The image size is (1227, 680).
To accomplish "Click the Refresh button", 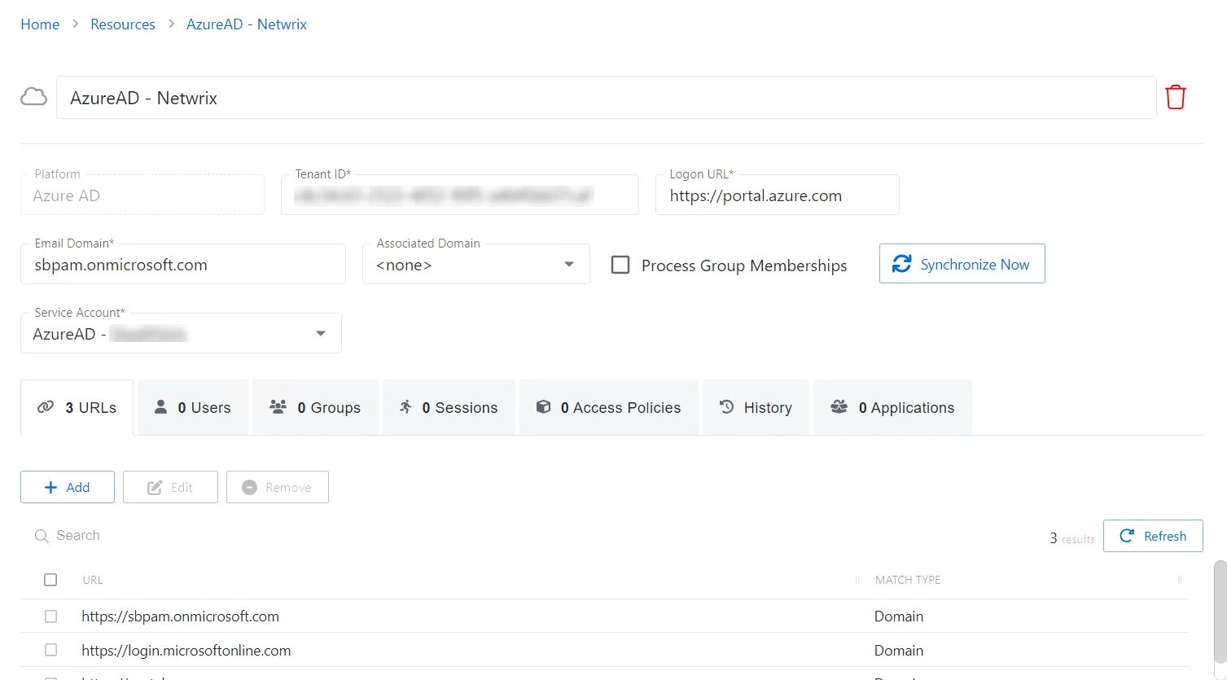I will 1153,536.
